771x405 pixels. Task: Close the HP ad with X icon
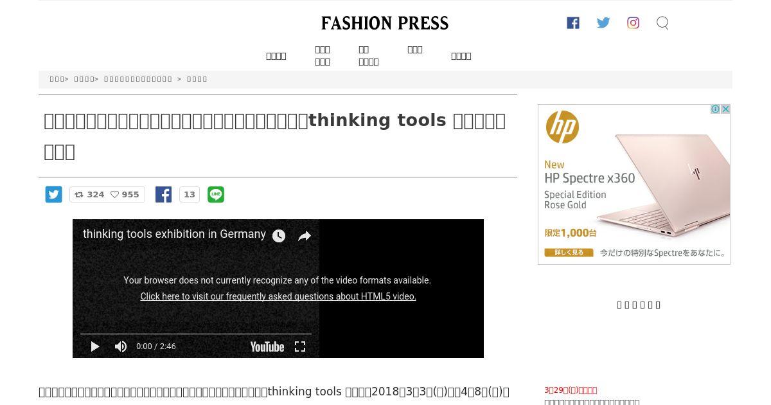coord(725,109)
